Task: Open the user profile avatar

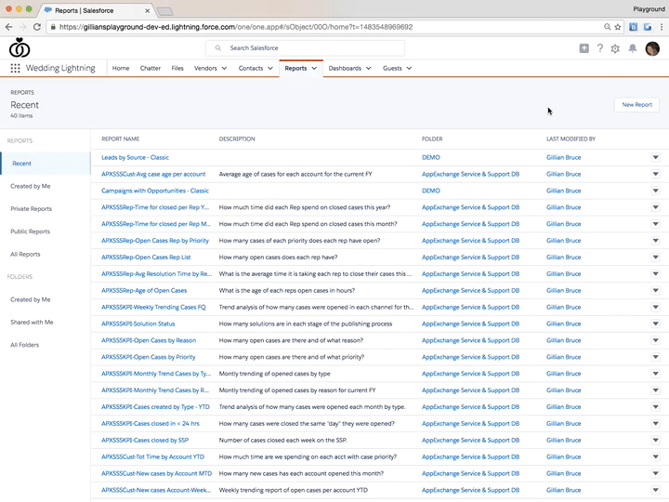Action: [x=652, y=48]
